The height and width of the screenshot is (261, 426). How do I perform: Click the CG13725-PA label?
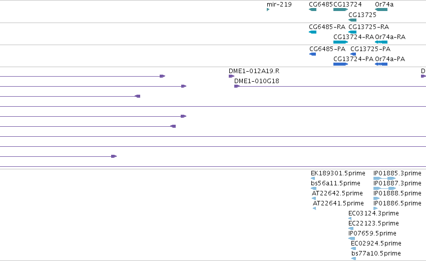(x=370, y=49)
